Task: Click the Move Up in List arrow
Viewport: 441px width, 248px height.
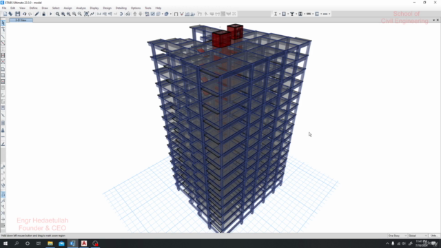Action: click(x=135, y=14)
